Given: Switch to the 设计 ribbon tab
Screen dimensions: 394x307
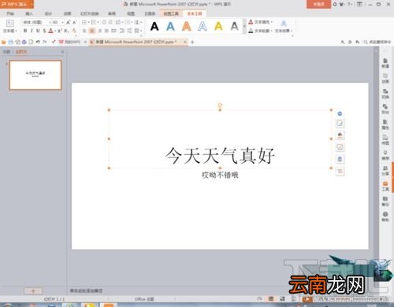Looking at the screenshot, I should [48, 13].
